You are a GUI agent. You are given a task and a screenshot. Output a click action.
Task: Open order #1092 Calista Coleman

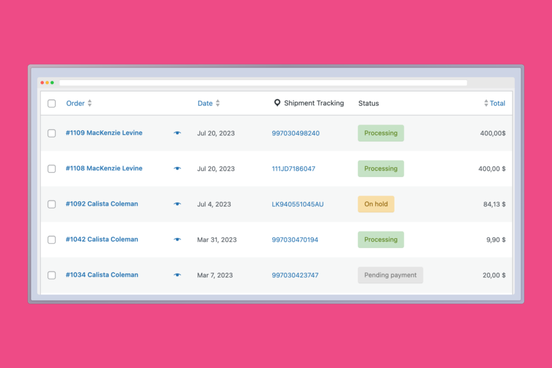tap(102, 204)
